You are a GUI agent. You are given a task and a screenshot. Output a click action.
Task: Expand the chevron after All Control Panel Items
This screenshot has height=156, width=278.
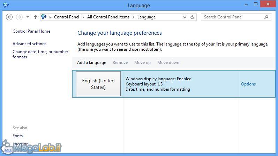(x=134, y=17)
